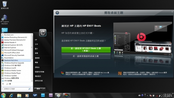Click the search magnifier icon in the Start menu
174x98 pixels.
point(29,89)
